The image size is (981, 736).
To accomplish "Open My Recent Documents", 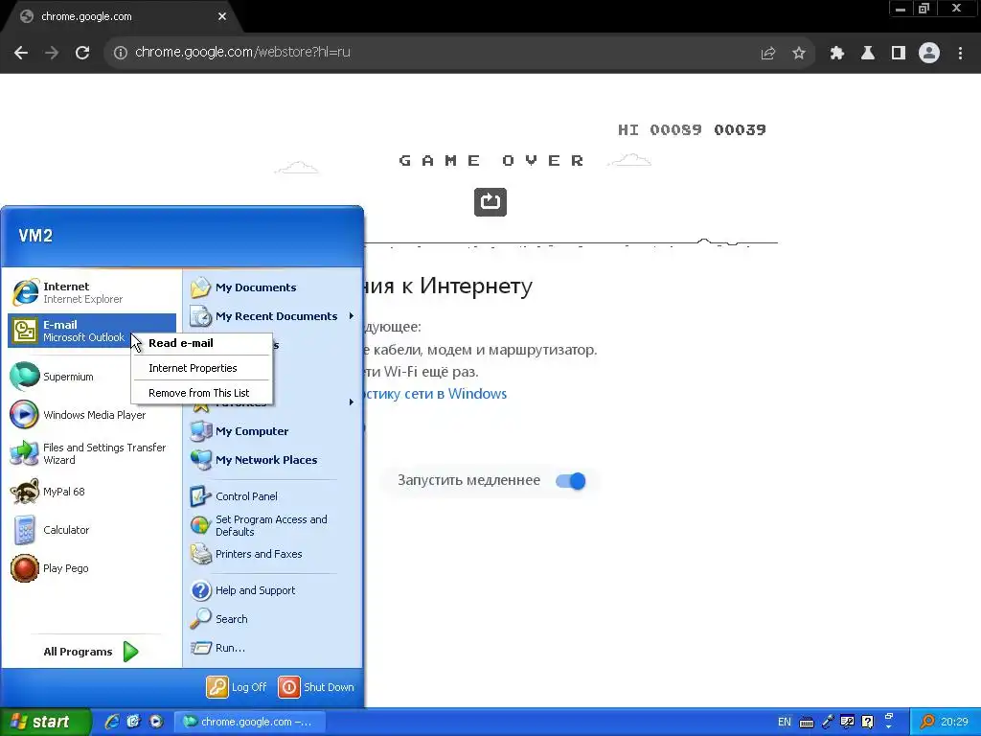I will click(273, 316).
